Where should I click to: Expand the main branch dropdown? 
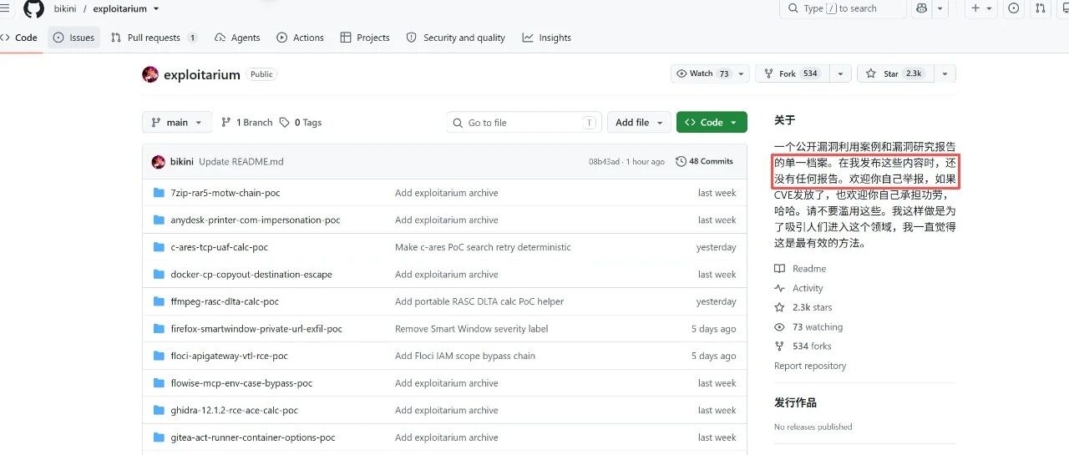coord(177,122)
